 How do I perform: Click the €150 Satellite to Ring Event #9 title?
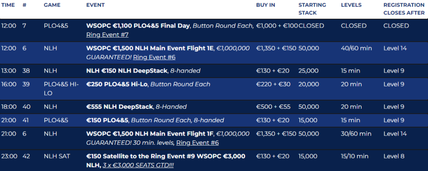click(x=166, y=156)
